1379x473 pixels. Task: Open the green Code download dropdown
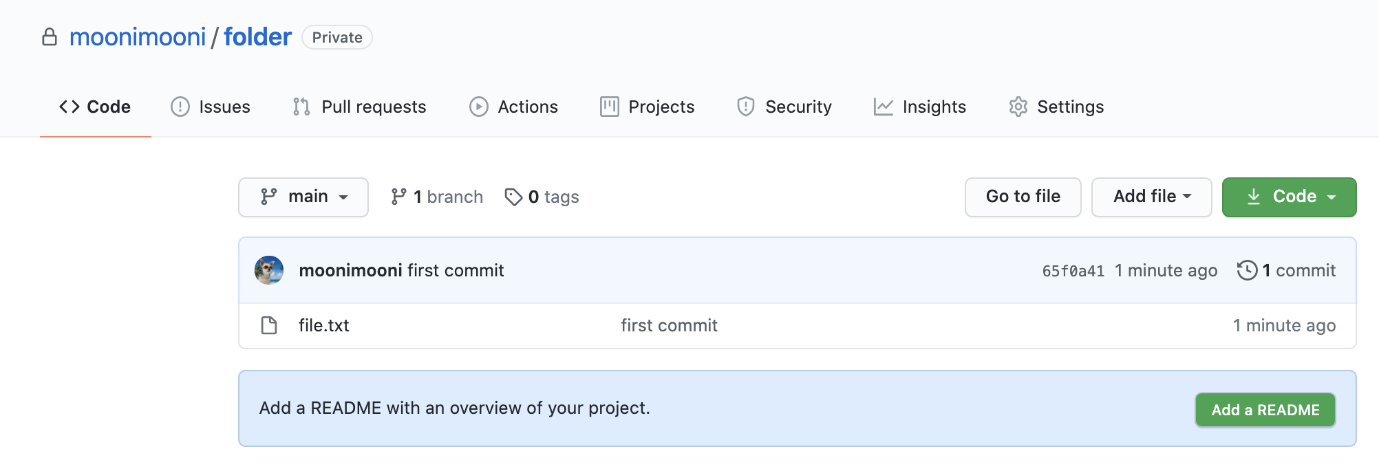click(1289, 197)
